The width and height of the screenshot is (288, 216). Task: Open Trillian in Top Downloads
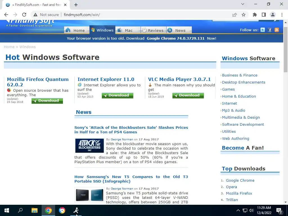tap(232, 200)
